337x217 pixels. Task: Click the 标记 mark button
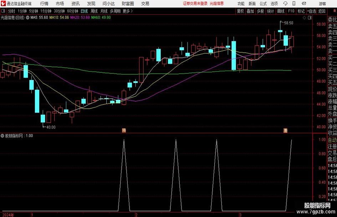pyautogui.click(x=301, y=11)
